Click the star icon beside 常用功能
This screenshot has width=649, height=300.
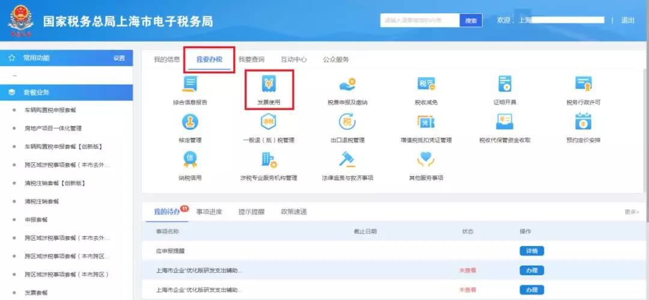pyautogui.click(x=11, y=58)
